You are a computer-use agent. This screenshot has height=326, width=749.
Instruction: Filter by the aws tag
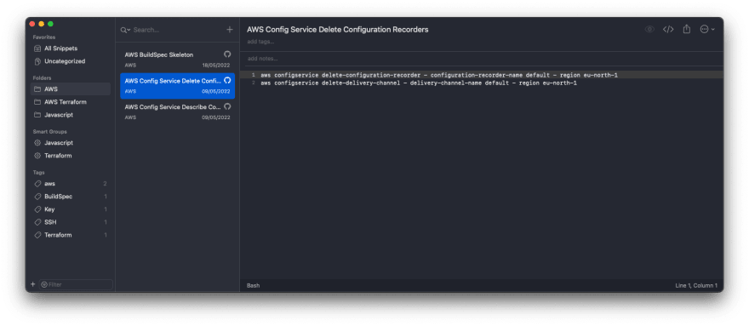[71, 184]
